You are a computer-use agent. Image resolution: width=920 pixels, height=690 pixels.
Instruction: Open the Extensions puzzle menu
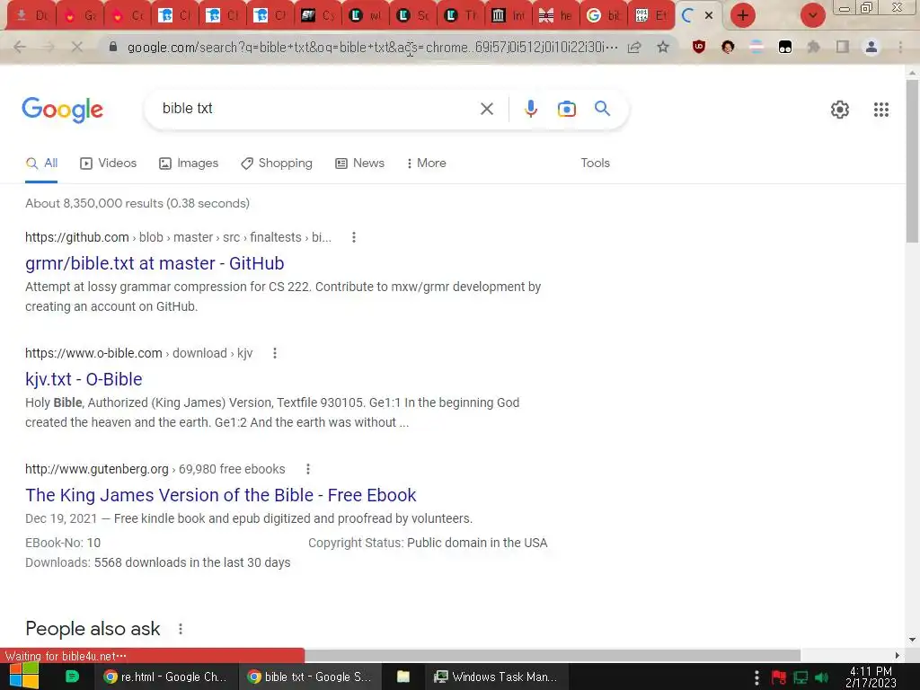pos(813,47)
